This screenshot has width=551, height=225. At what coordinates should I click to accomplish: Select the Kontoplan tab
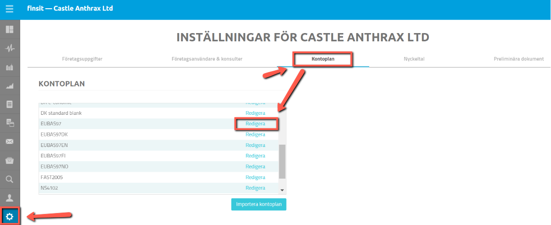point(323,59)
